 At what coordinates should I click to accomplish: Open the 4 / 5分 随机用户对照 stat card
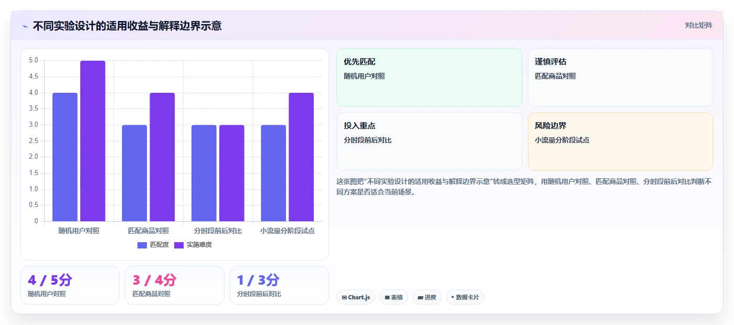click(70, 285)
